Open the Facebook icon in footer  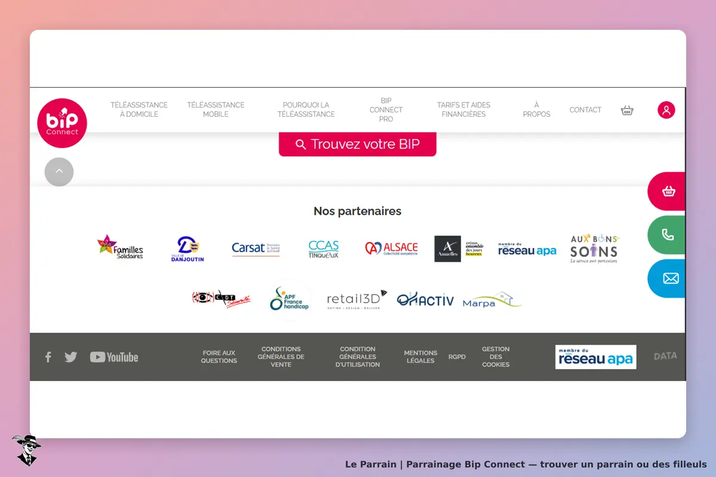pyautogui.click(x=48, y=357)
